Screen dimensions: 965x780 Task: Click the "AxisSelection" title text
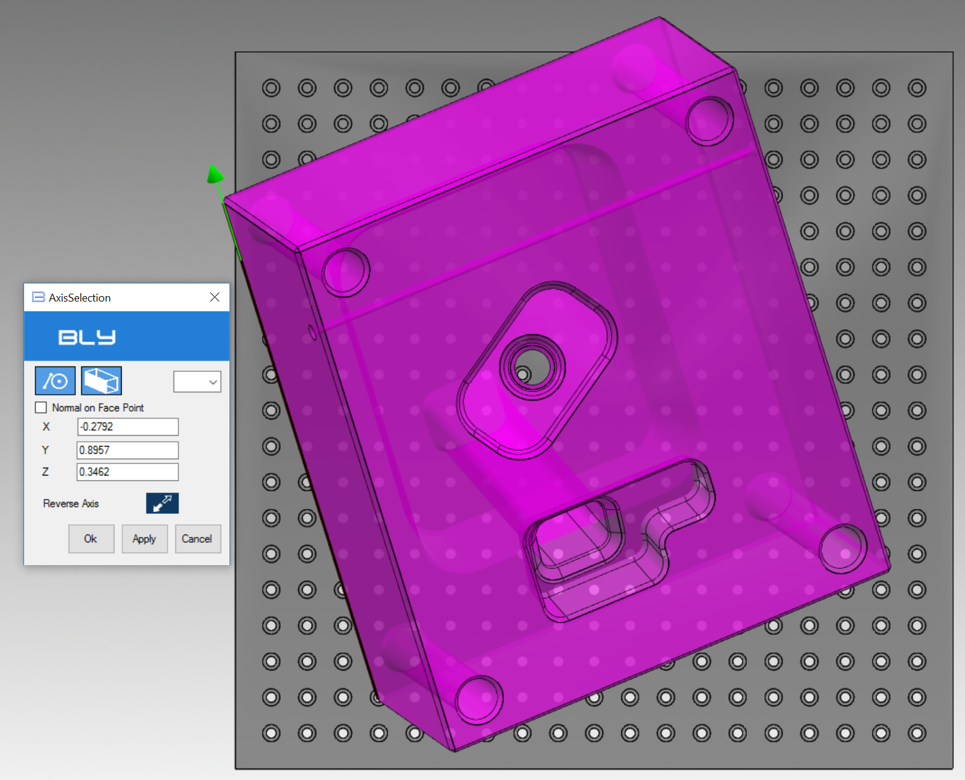coord(80,297)
